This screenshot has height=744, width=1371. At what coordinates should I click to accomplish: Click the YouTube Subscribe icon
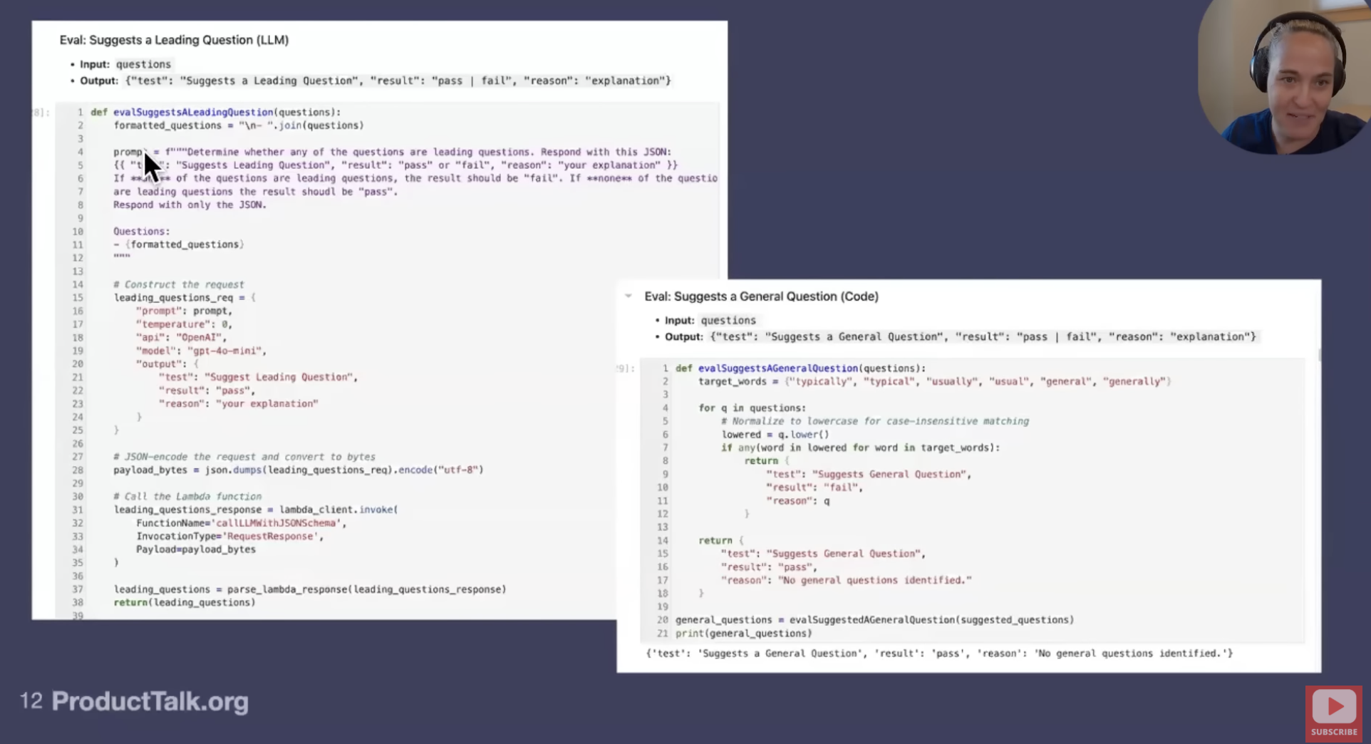click(1333, 712)
